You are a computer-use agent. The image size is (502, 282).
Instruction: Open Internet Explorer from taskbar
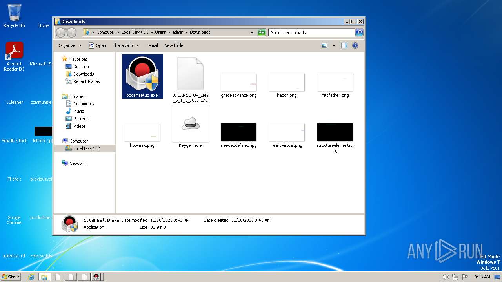(31, 277)
